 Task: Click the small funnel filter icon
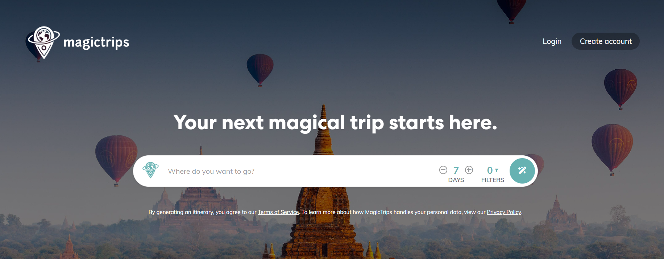point(497,170)
